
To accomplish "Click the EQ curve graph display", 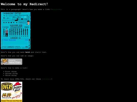I will tap(16, 27).
